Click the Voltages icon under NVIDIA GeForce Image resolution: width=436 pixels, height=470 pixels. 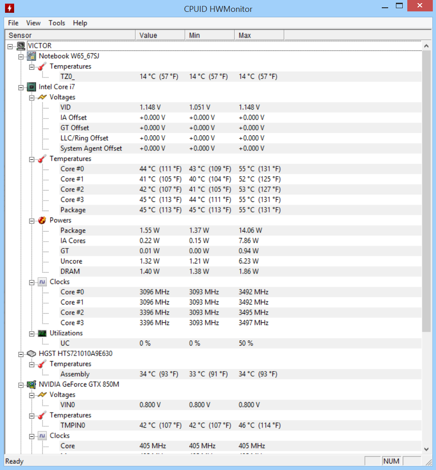pos(42,395)
